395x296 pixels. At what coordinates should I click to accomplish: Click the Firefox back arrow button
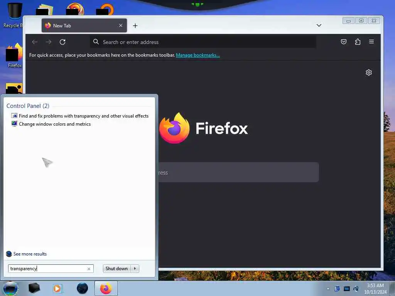pyautogui.click(x=35, y=42)
